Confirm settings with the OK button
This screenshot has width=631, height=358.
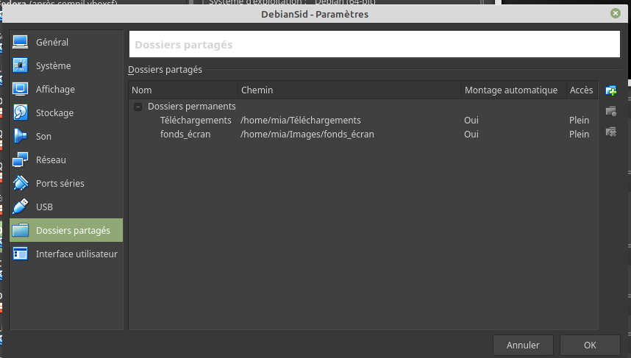pyautogui.click(x=590, y=345)
